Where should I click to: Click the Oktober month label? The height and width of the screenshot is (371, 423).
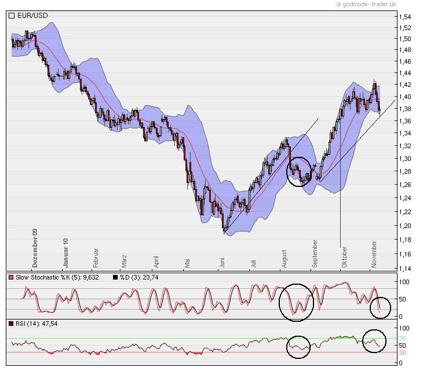click(344, 257)
